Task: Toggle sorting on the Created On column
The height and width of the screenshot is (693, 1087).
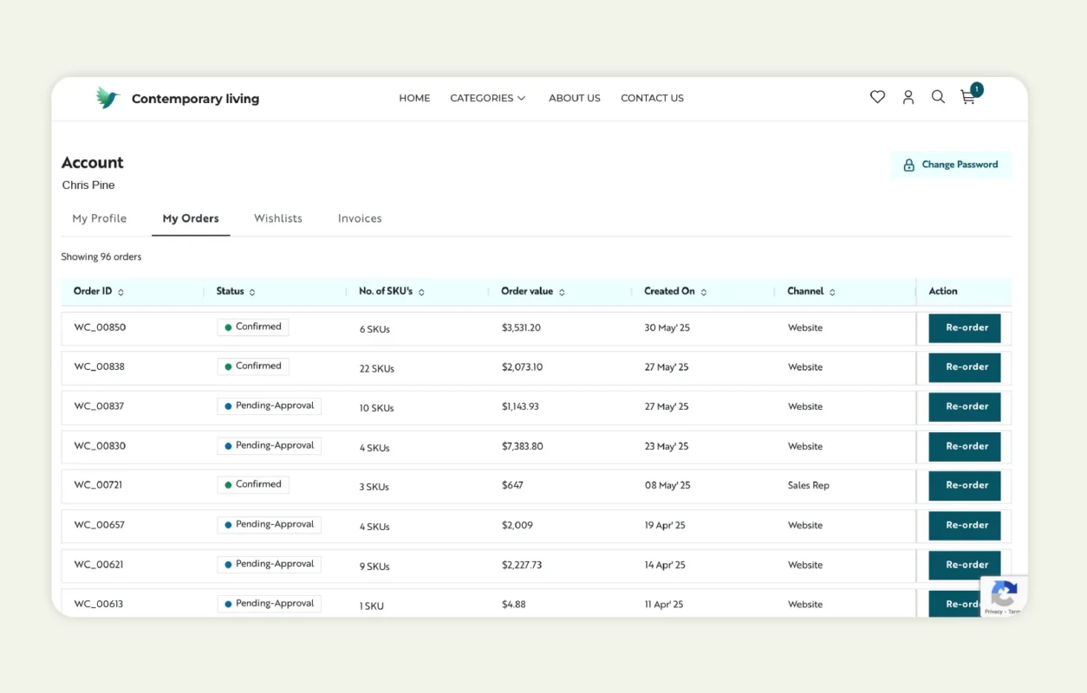Action: pos(705,291)
